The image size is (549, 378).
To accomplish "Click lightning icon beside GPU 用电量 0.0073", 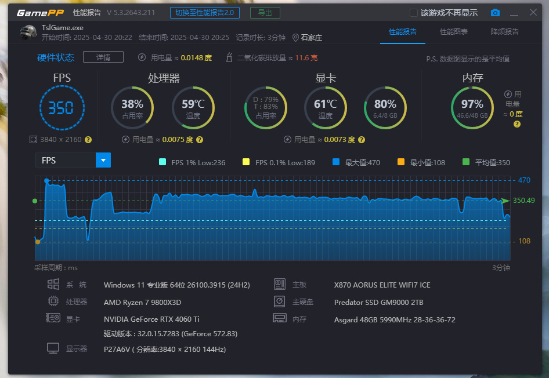I will pyautogui.click(x=287, y=140).
